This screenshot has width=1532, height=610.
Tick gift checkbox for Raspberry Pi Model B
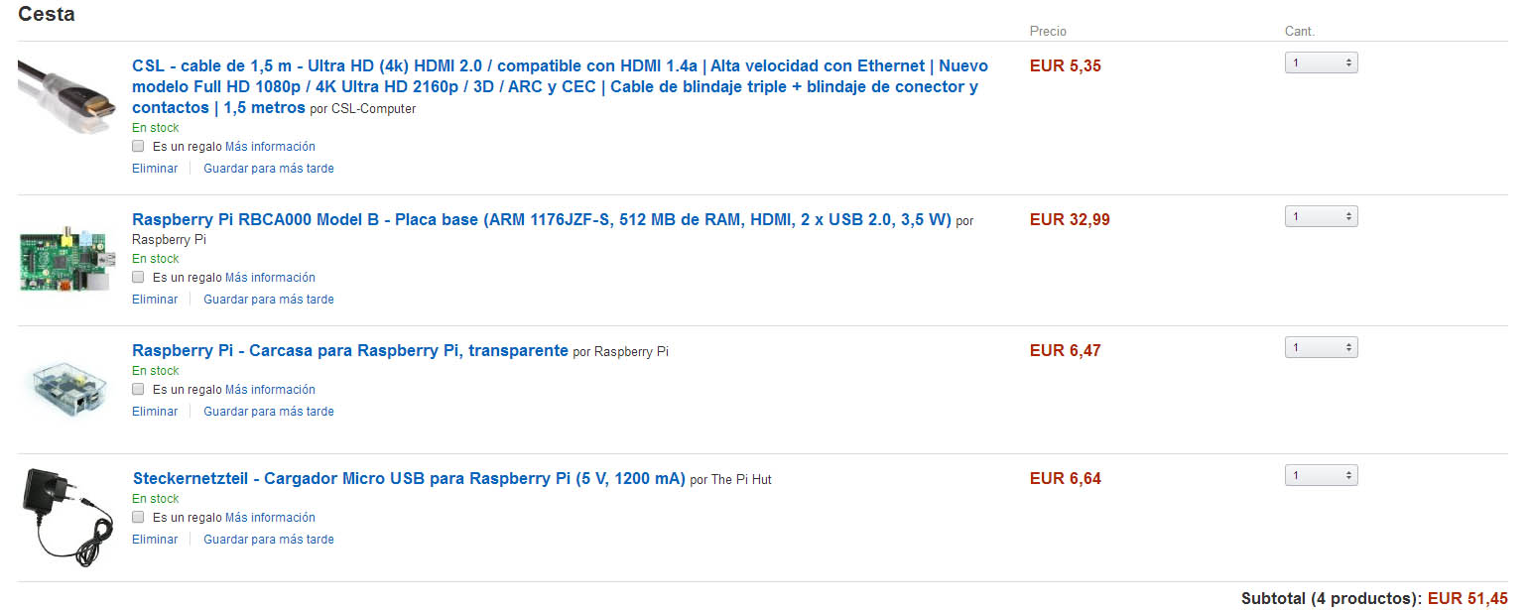pyautogui.click(x=139, y=277)
